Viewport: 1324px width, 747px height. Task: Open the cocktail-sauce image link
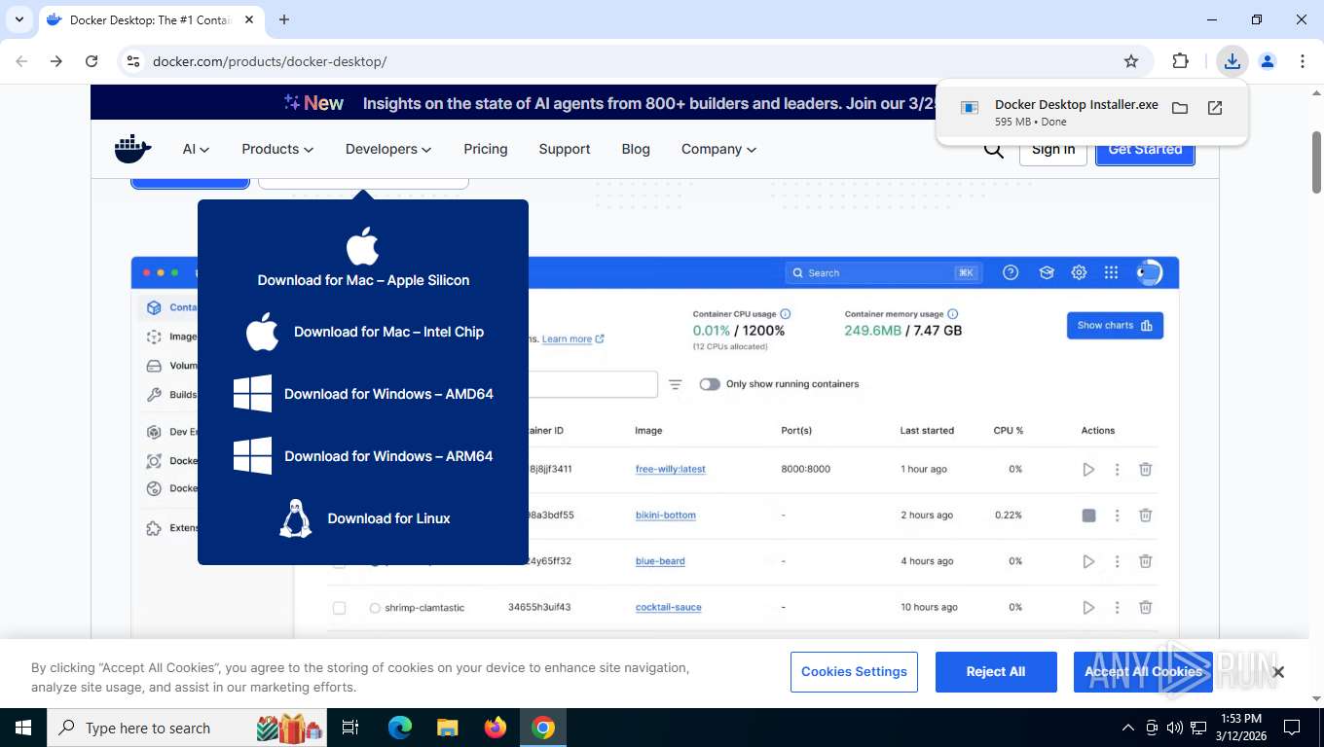point(668,607)
